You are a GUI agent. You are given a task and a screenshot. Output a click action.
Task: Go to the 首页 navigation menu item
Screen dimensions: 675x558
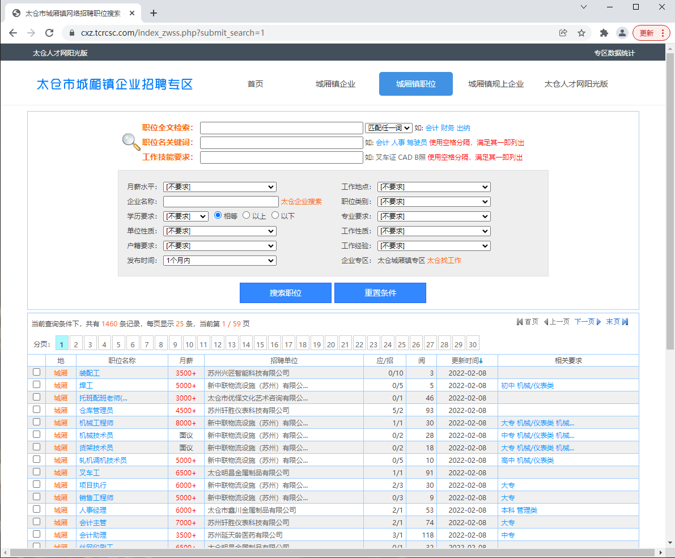point(255,84)
